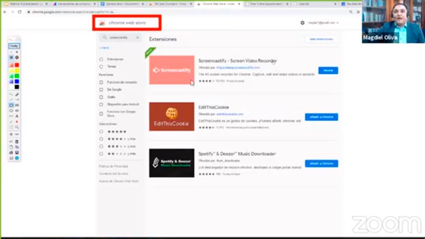Click the move cross-arrows icon in toolbar
This screenshot has width=425, height=239.
(11, 134)
